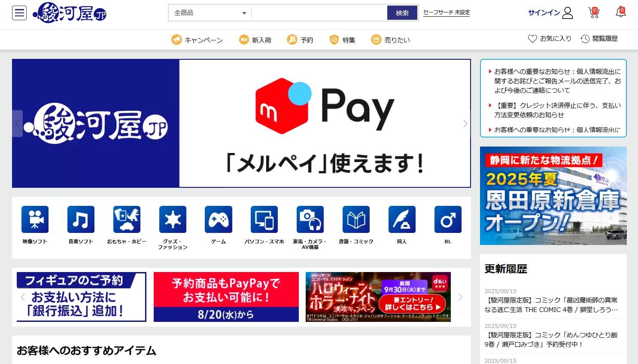
Task: Open the 新入荷 menu item
Action: pos(255,40)
